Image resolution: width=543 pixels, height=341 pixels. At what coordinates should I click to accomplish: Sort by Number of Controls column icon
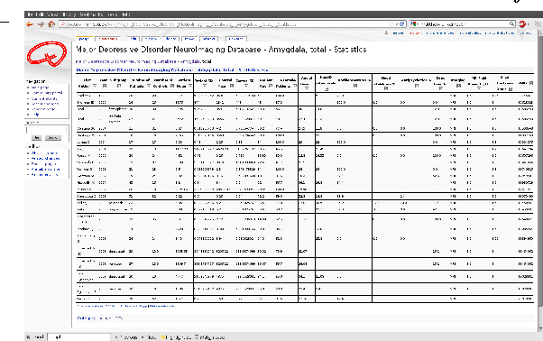point(172,86)
